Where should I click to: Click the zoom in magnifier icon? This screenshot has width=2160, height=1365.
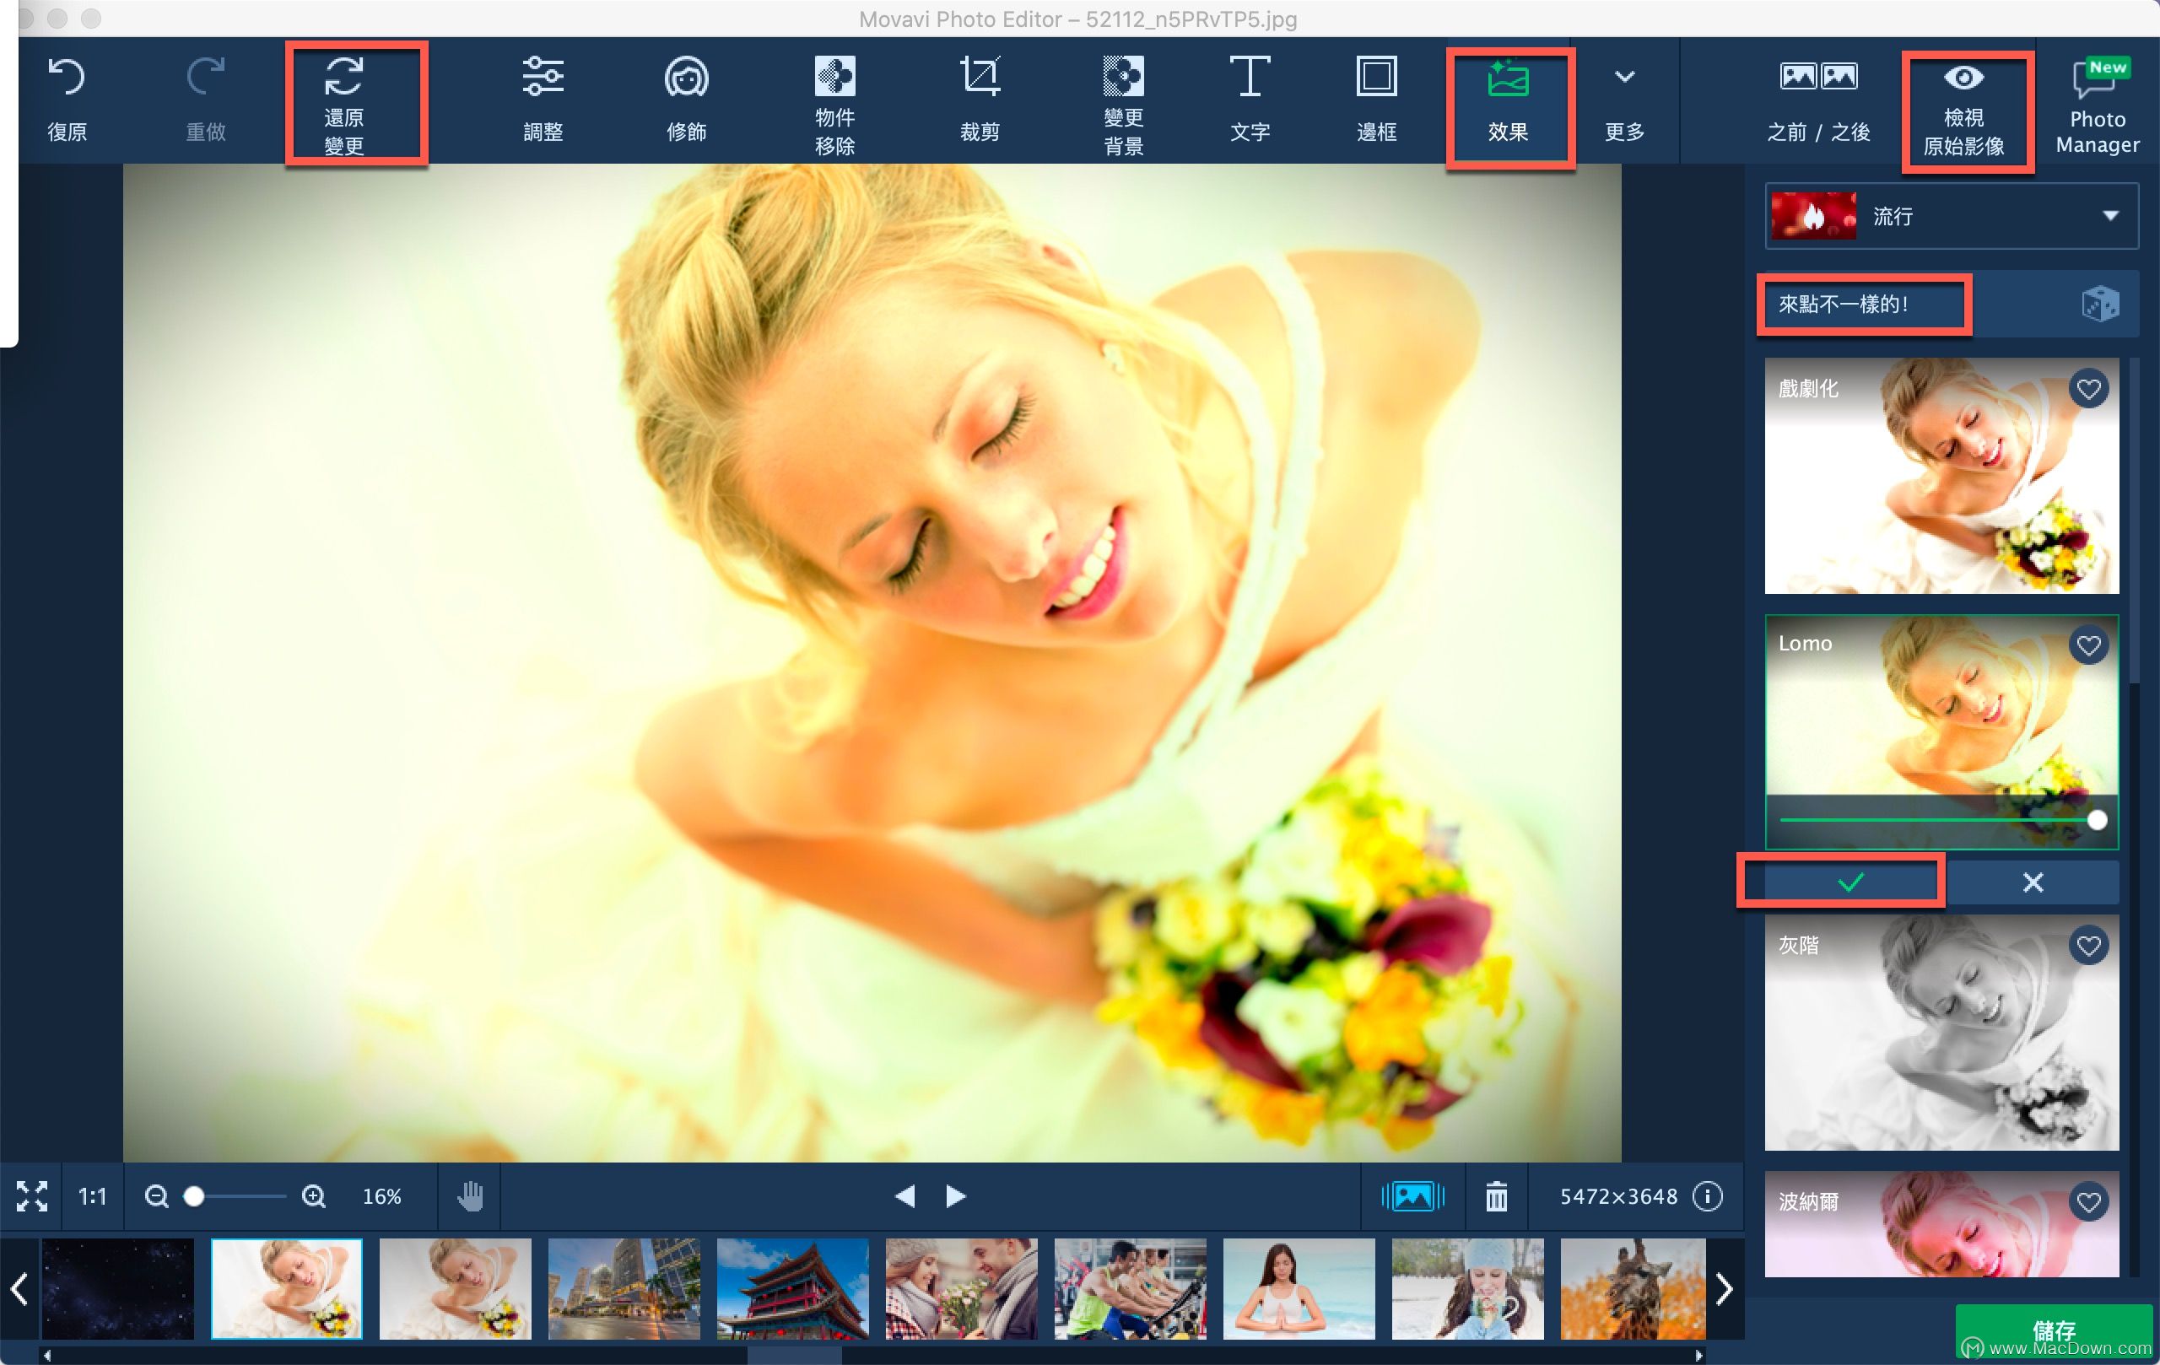(x=313, y=1196)
